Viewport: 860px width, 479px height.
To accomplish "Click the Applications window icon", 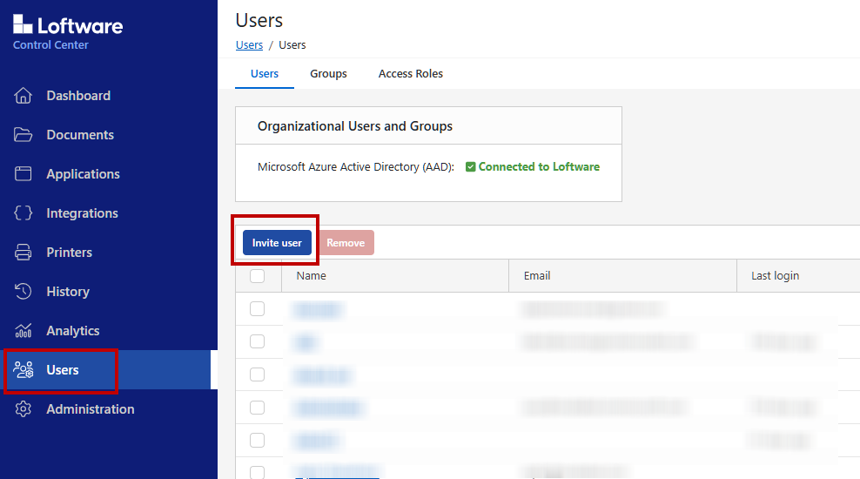I will coord(23,173).
